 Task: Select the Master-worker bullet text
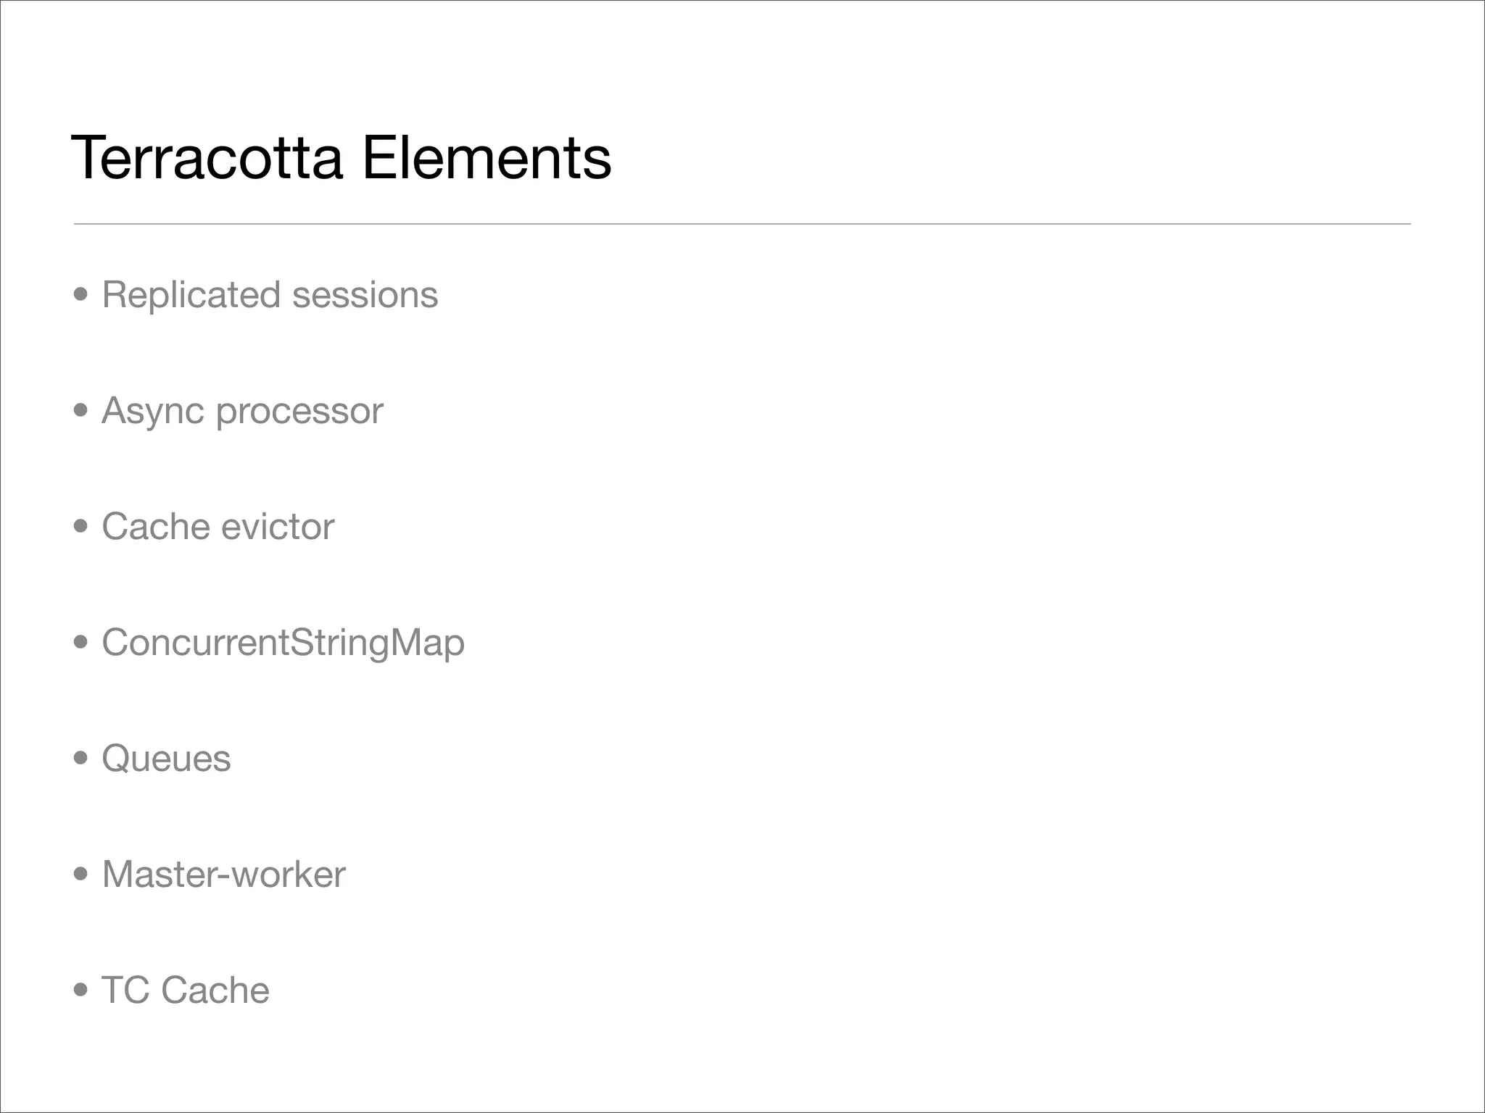[x=223, y=875]
